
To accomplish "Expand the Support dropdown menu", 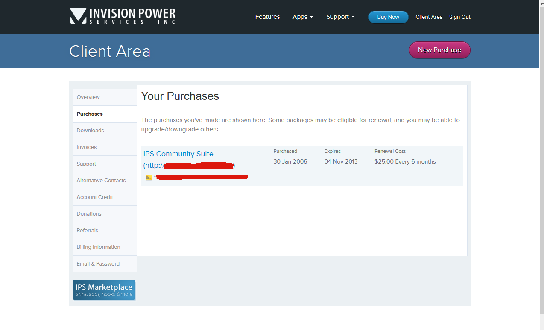I will (340, 17).
